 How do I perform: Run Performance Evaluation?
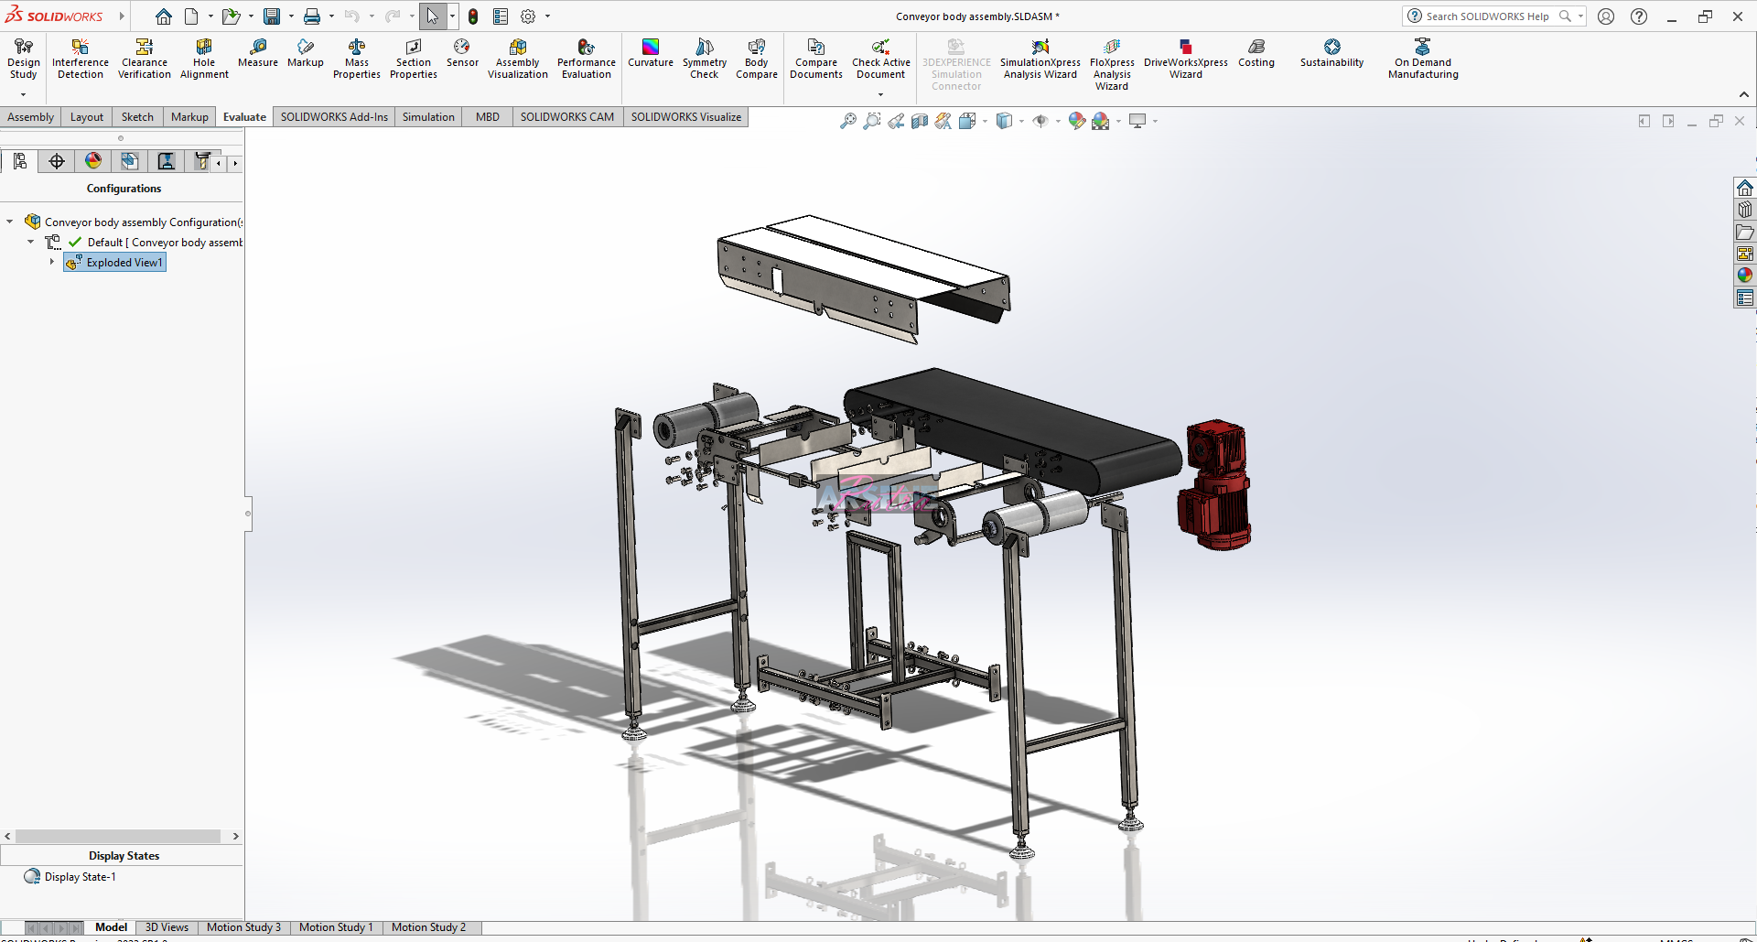587,59
